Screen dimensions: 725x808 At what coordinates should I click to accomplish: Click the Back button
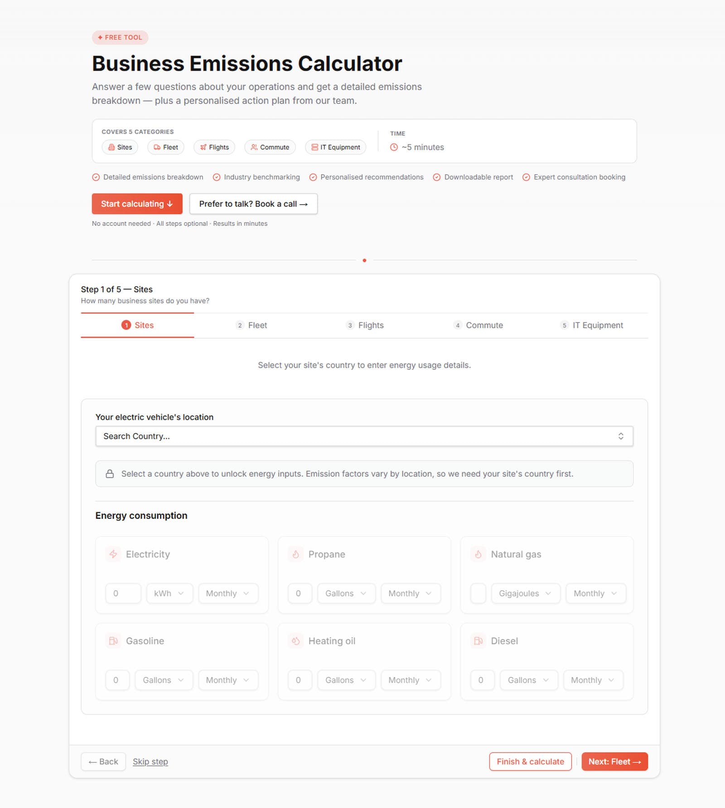pyautogui.click(x=103, y=761)
